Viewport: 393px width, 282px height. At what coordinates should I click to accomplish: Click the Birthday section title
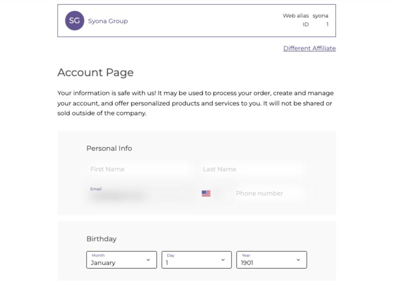pyautogui.click(x=102, y=239)
